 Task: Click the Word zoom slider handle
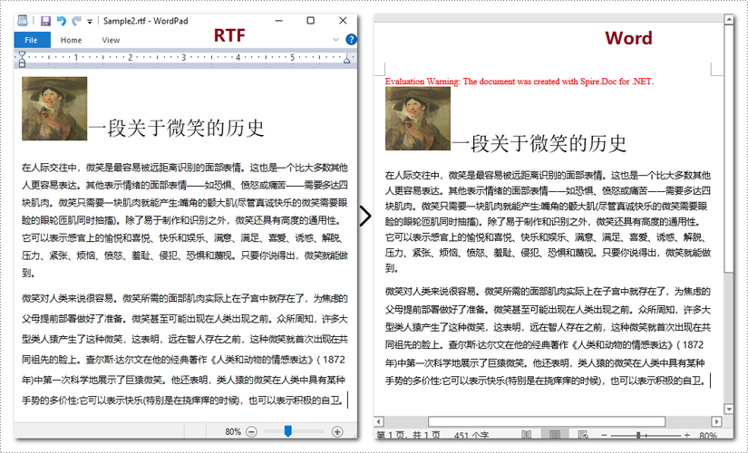[x=638, y=436]
